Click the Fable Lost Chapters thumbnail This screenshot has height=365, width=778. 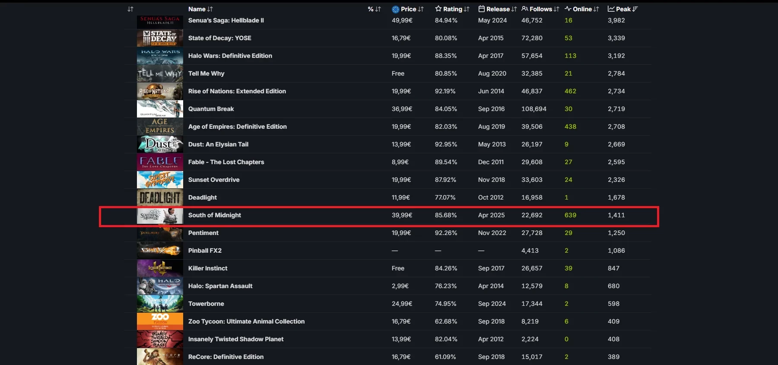[x=160, y=162]
